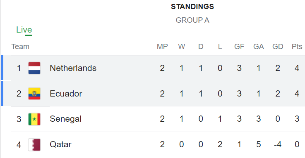Screen dimensions: 305x158
Task: Click Qatar's goal difference value -4
Action: (278, 144)
